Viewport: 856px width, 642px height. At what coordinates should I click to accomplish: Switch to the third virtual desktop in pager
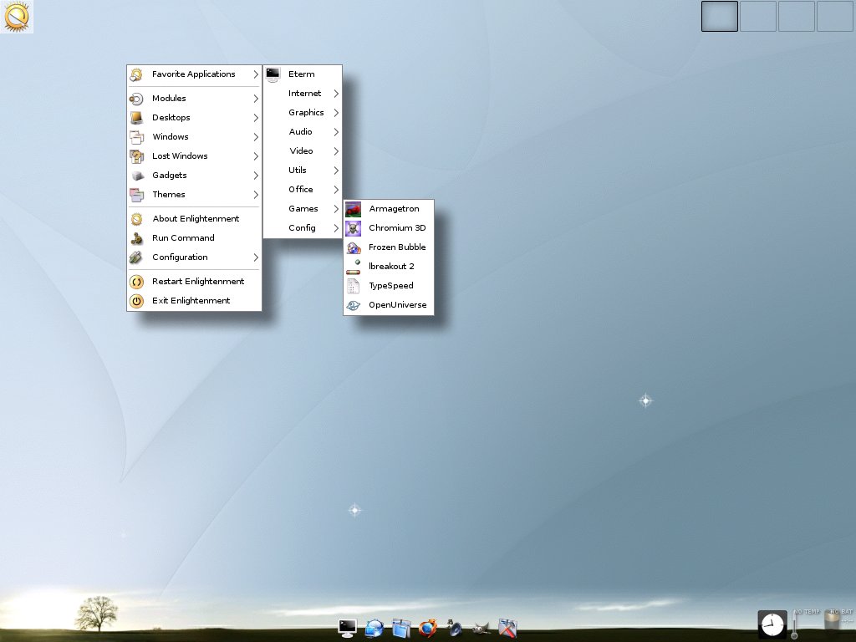pyautogui.click(x=797, y=16)
